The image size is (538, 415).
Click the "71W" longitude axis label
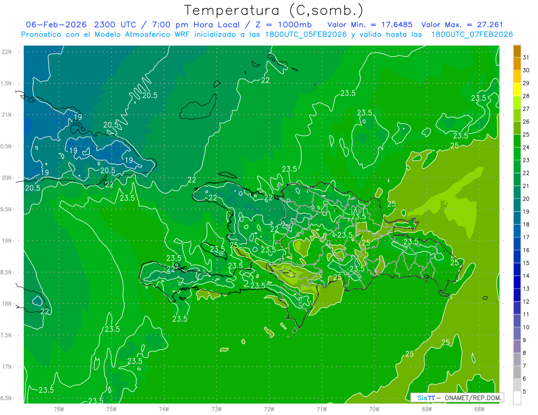321,409
